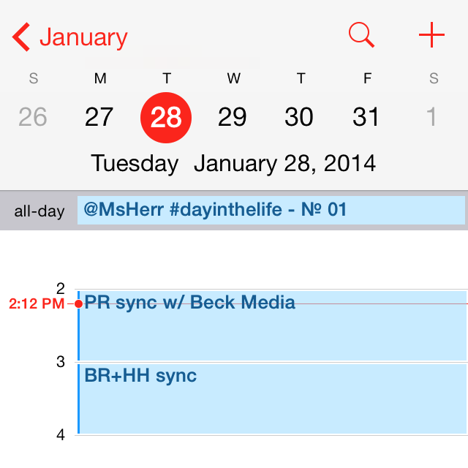Viewport: 468px width, 468px height.
Task: Tap the 3 o'clock hour label
Action: [x=61, y=362]
